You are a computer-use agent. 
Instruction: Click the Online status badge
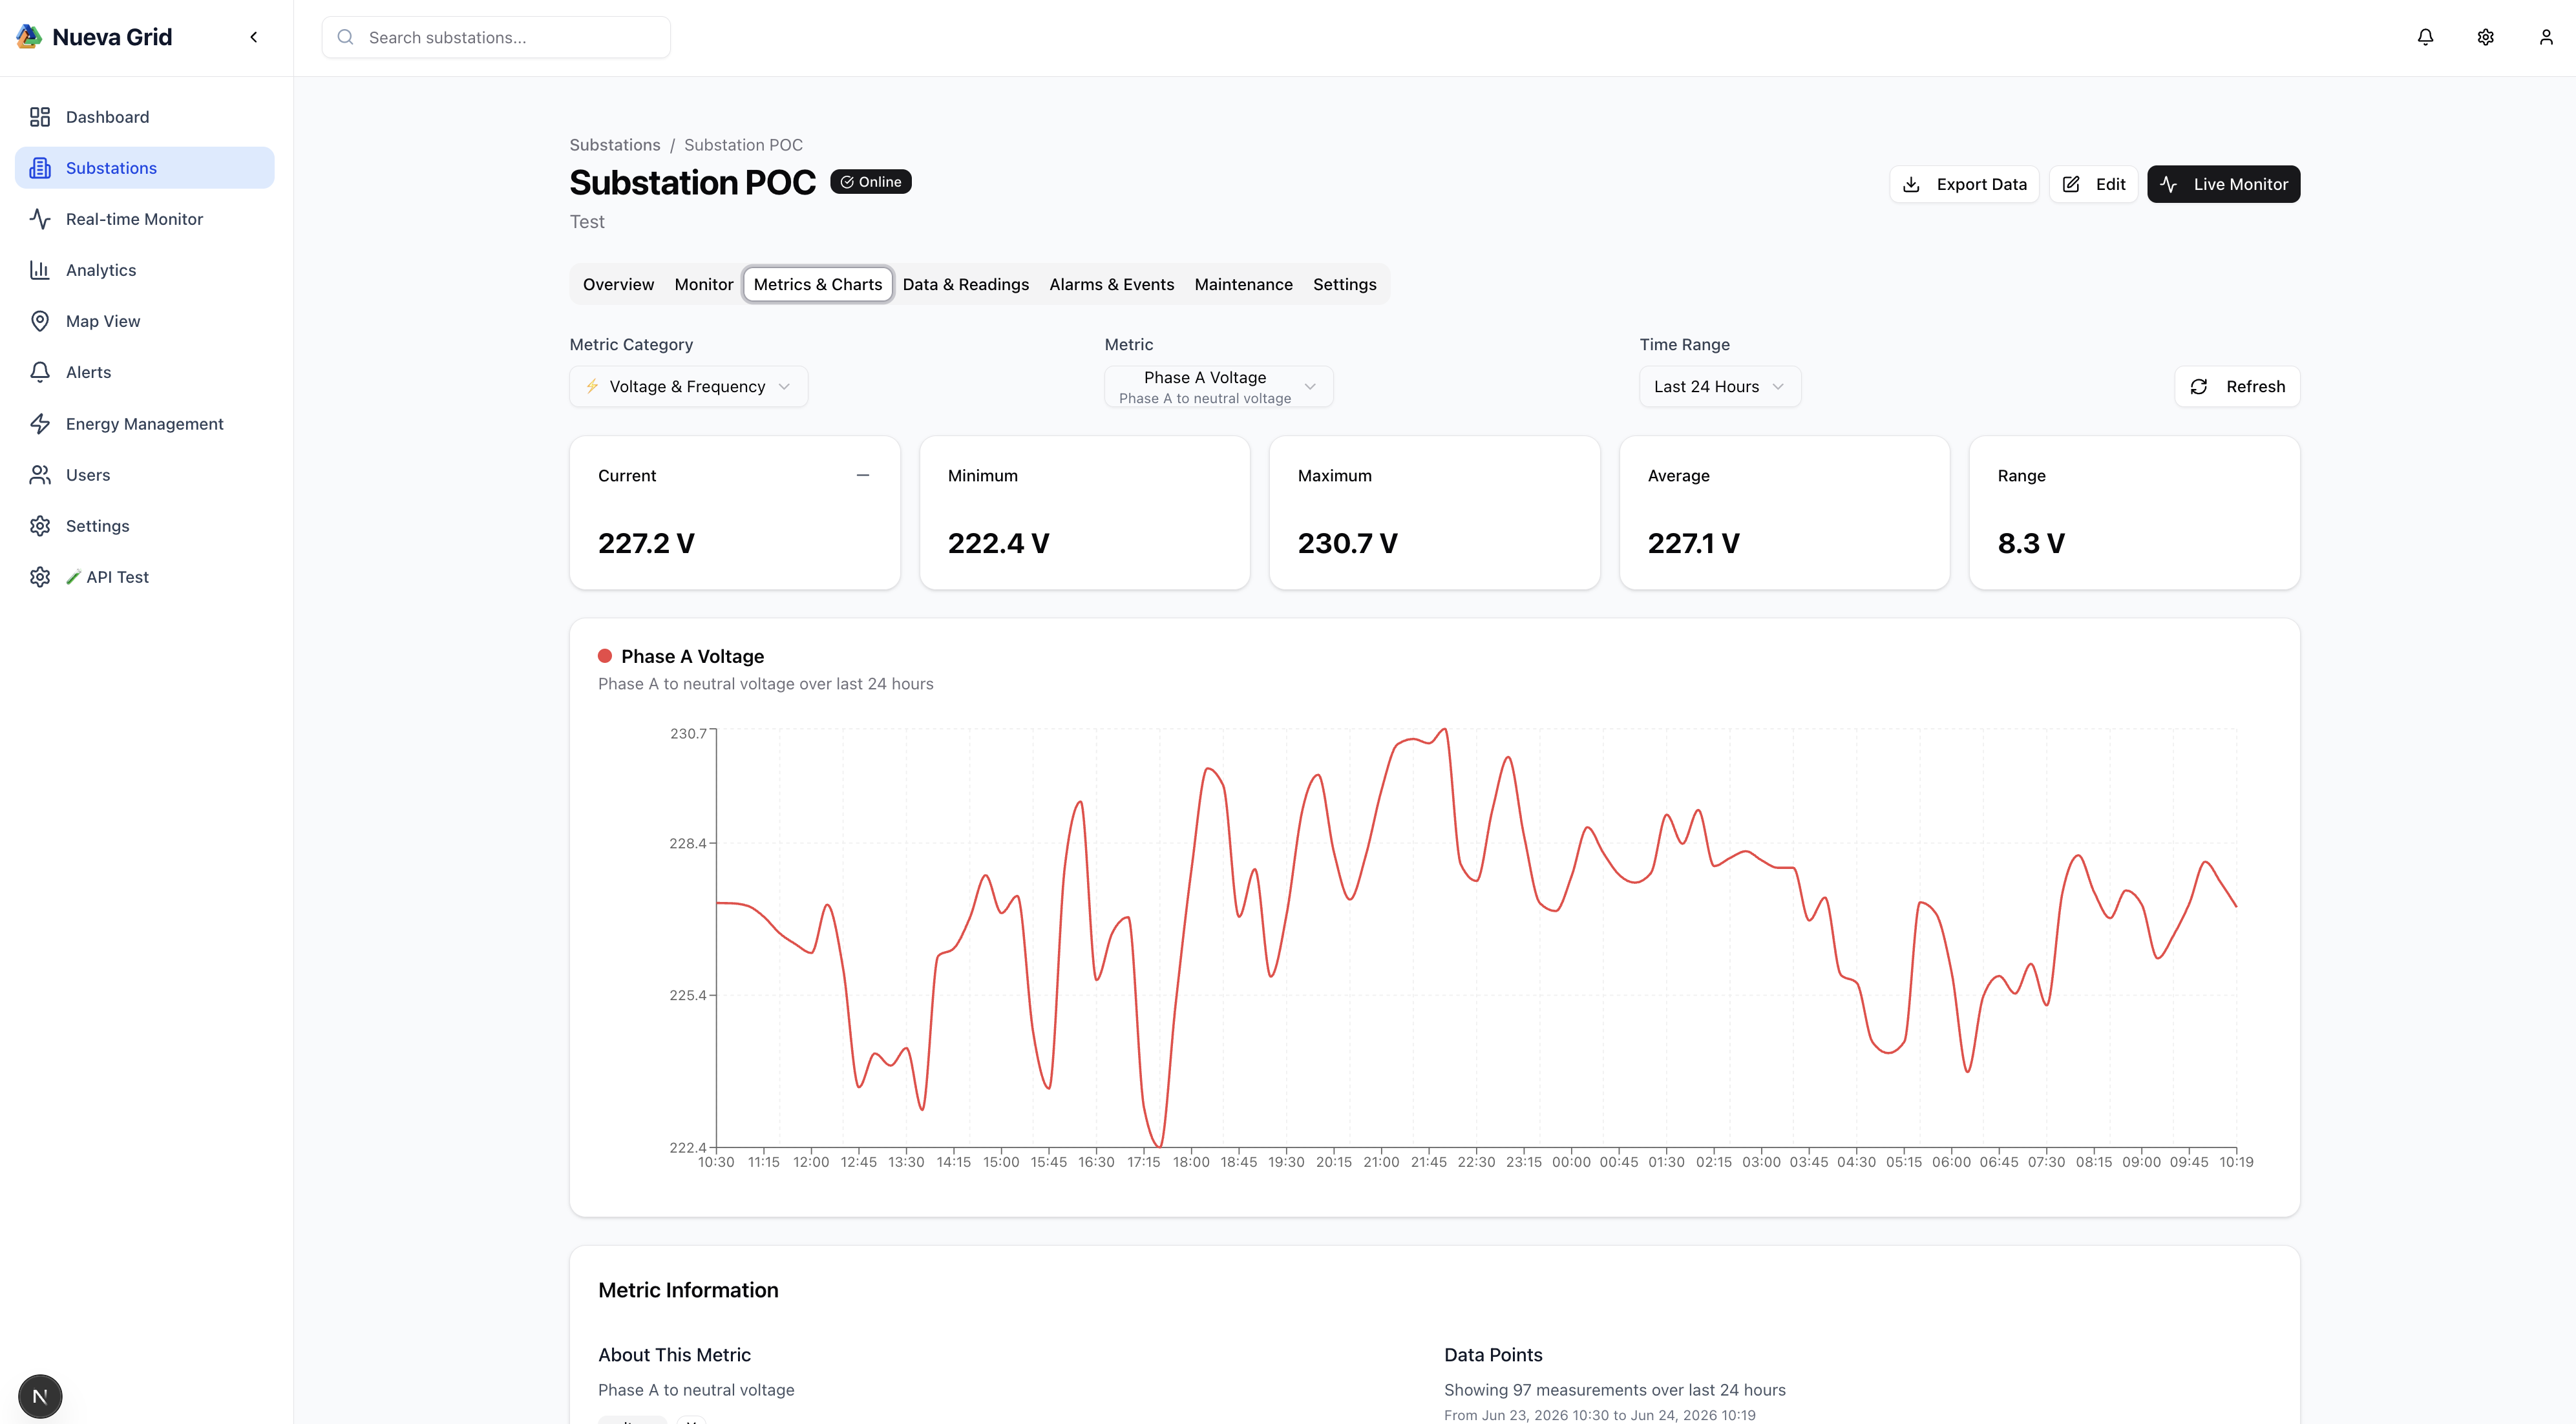point(871,182)
